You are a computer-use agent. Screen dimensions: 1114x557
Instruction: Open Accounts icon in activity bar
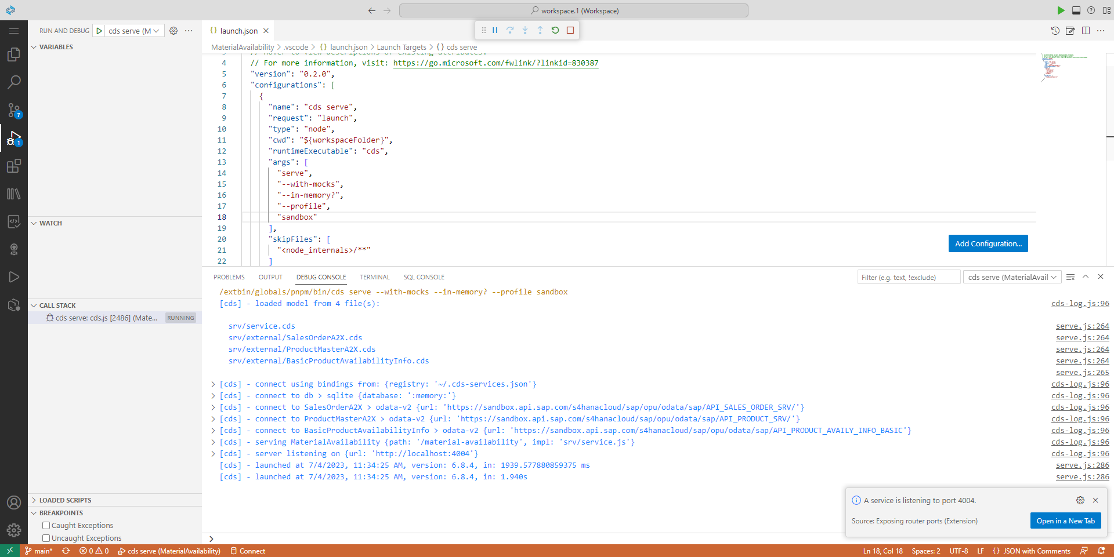(14, 503)
